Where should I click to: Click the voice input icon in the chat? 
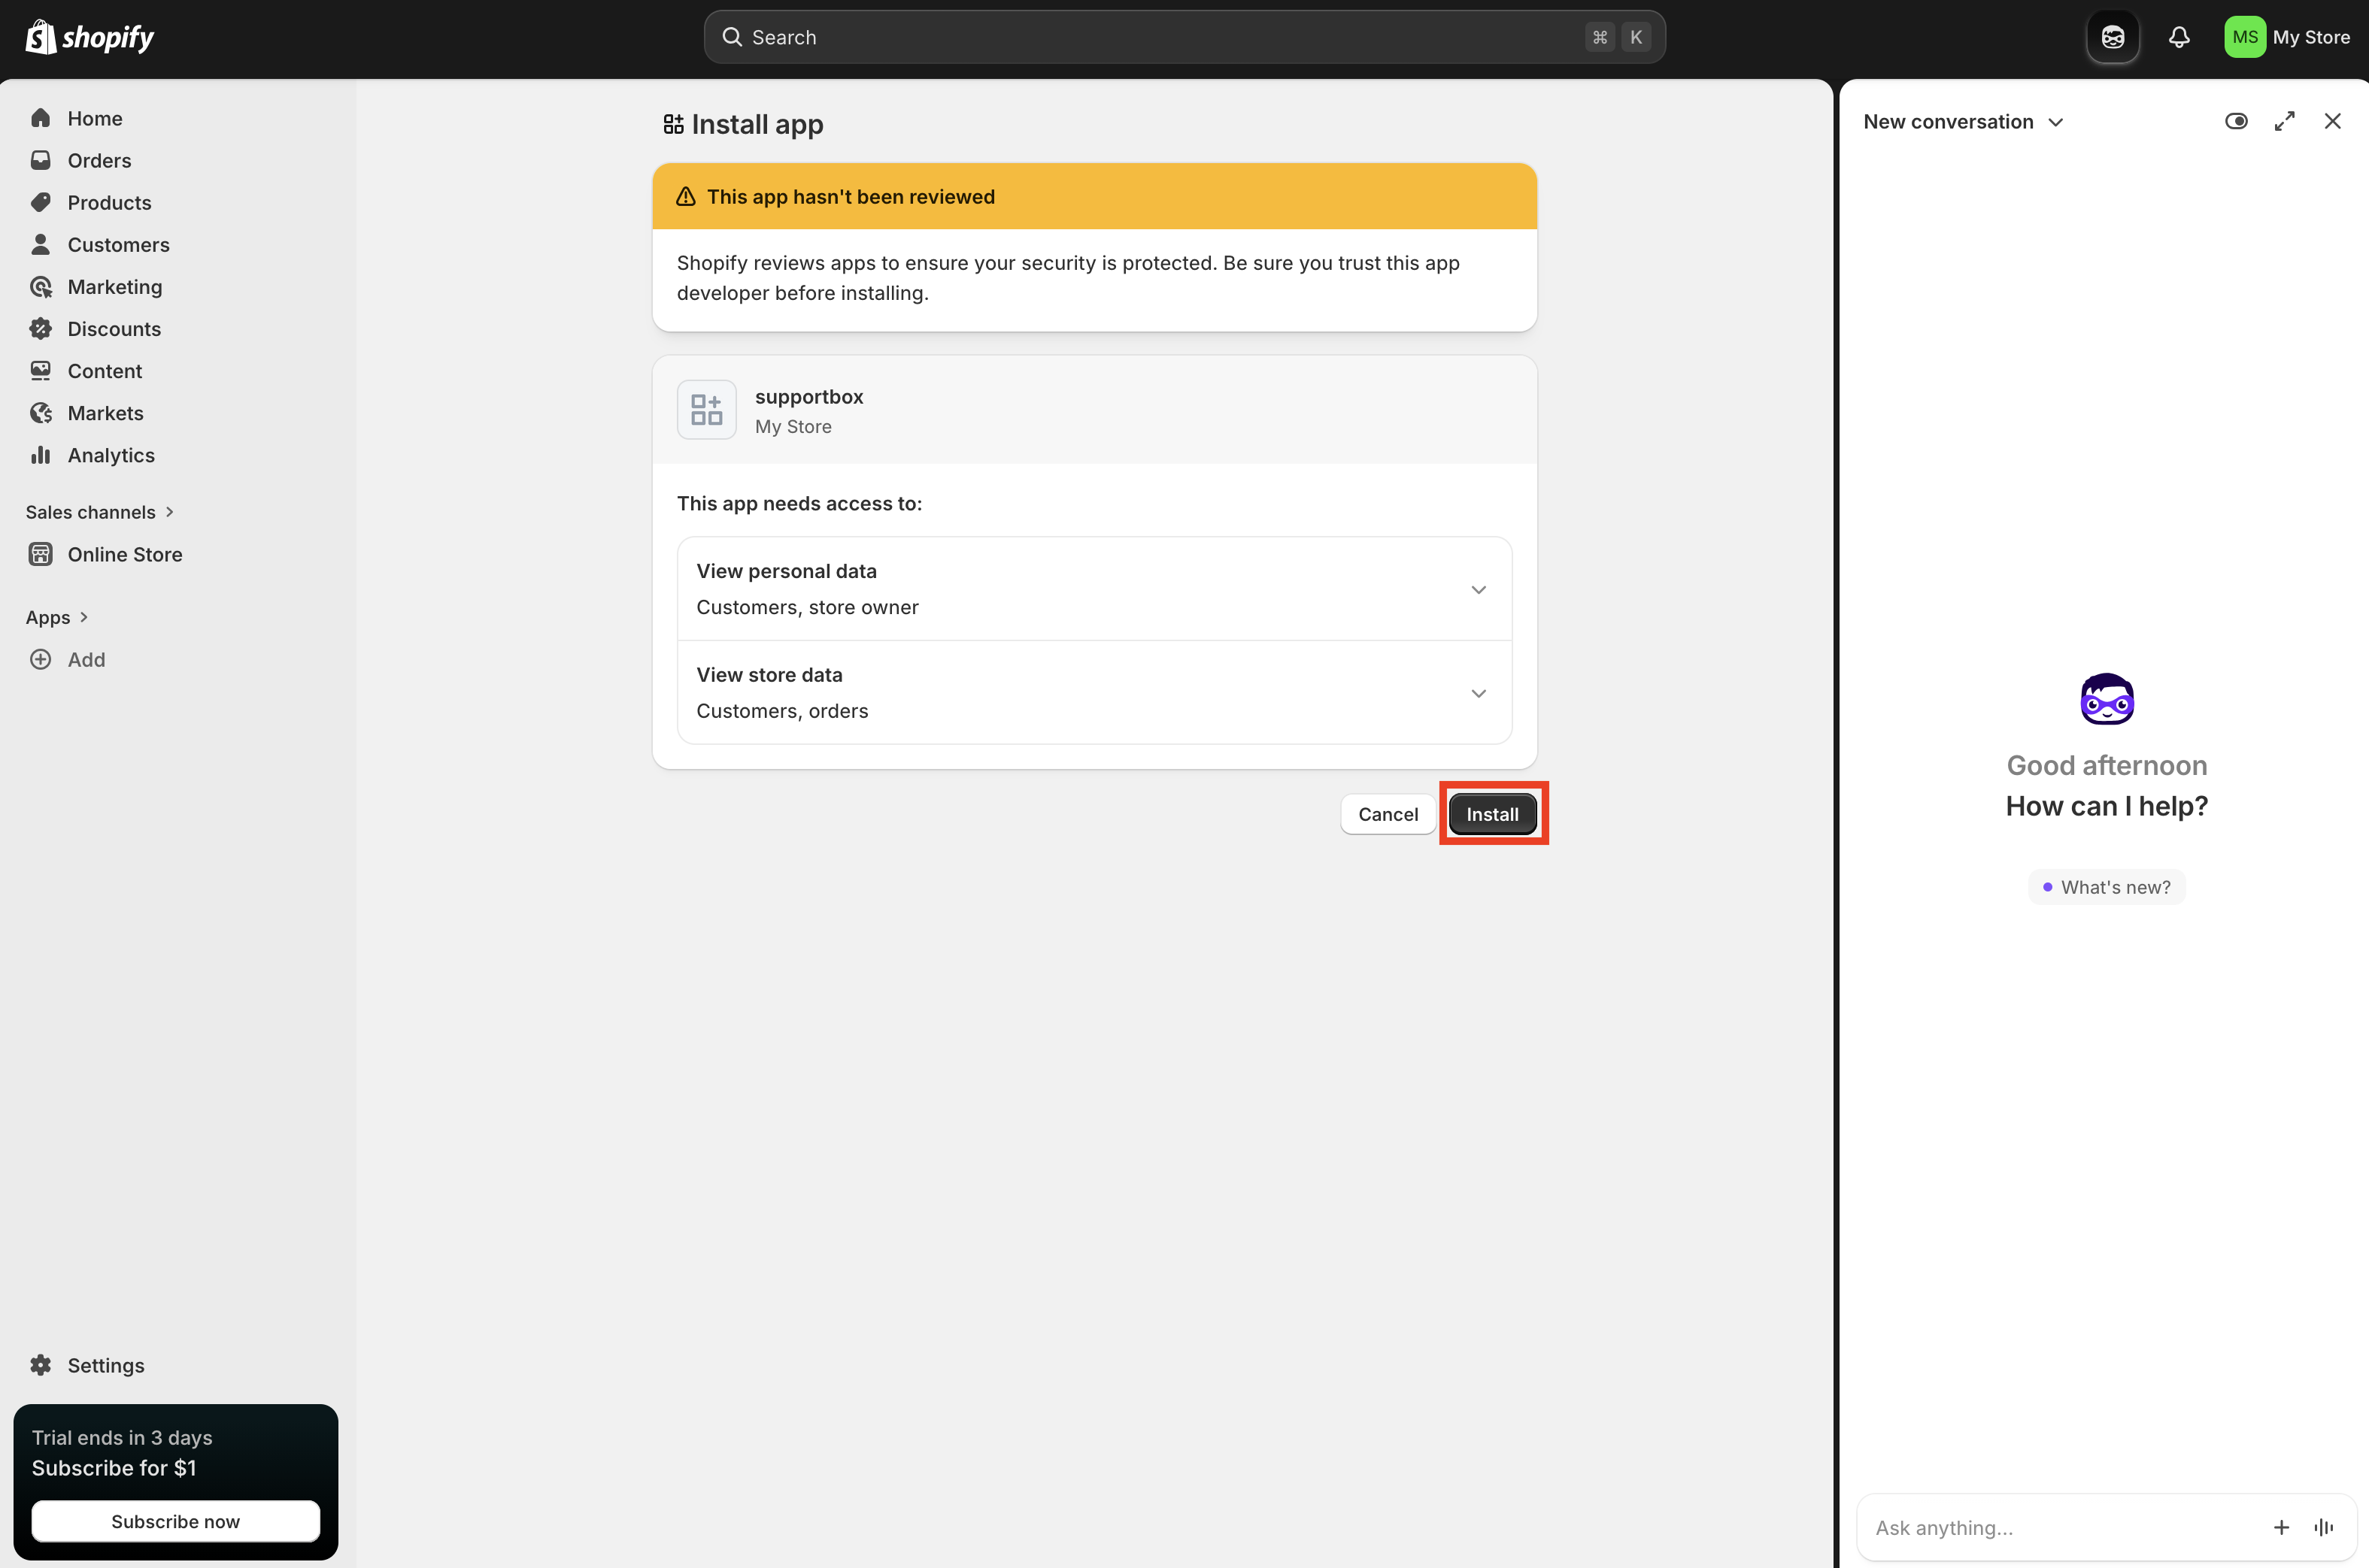2323,1527
